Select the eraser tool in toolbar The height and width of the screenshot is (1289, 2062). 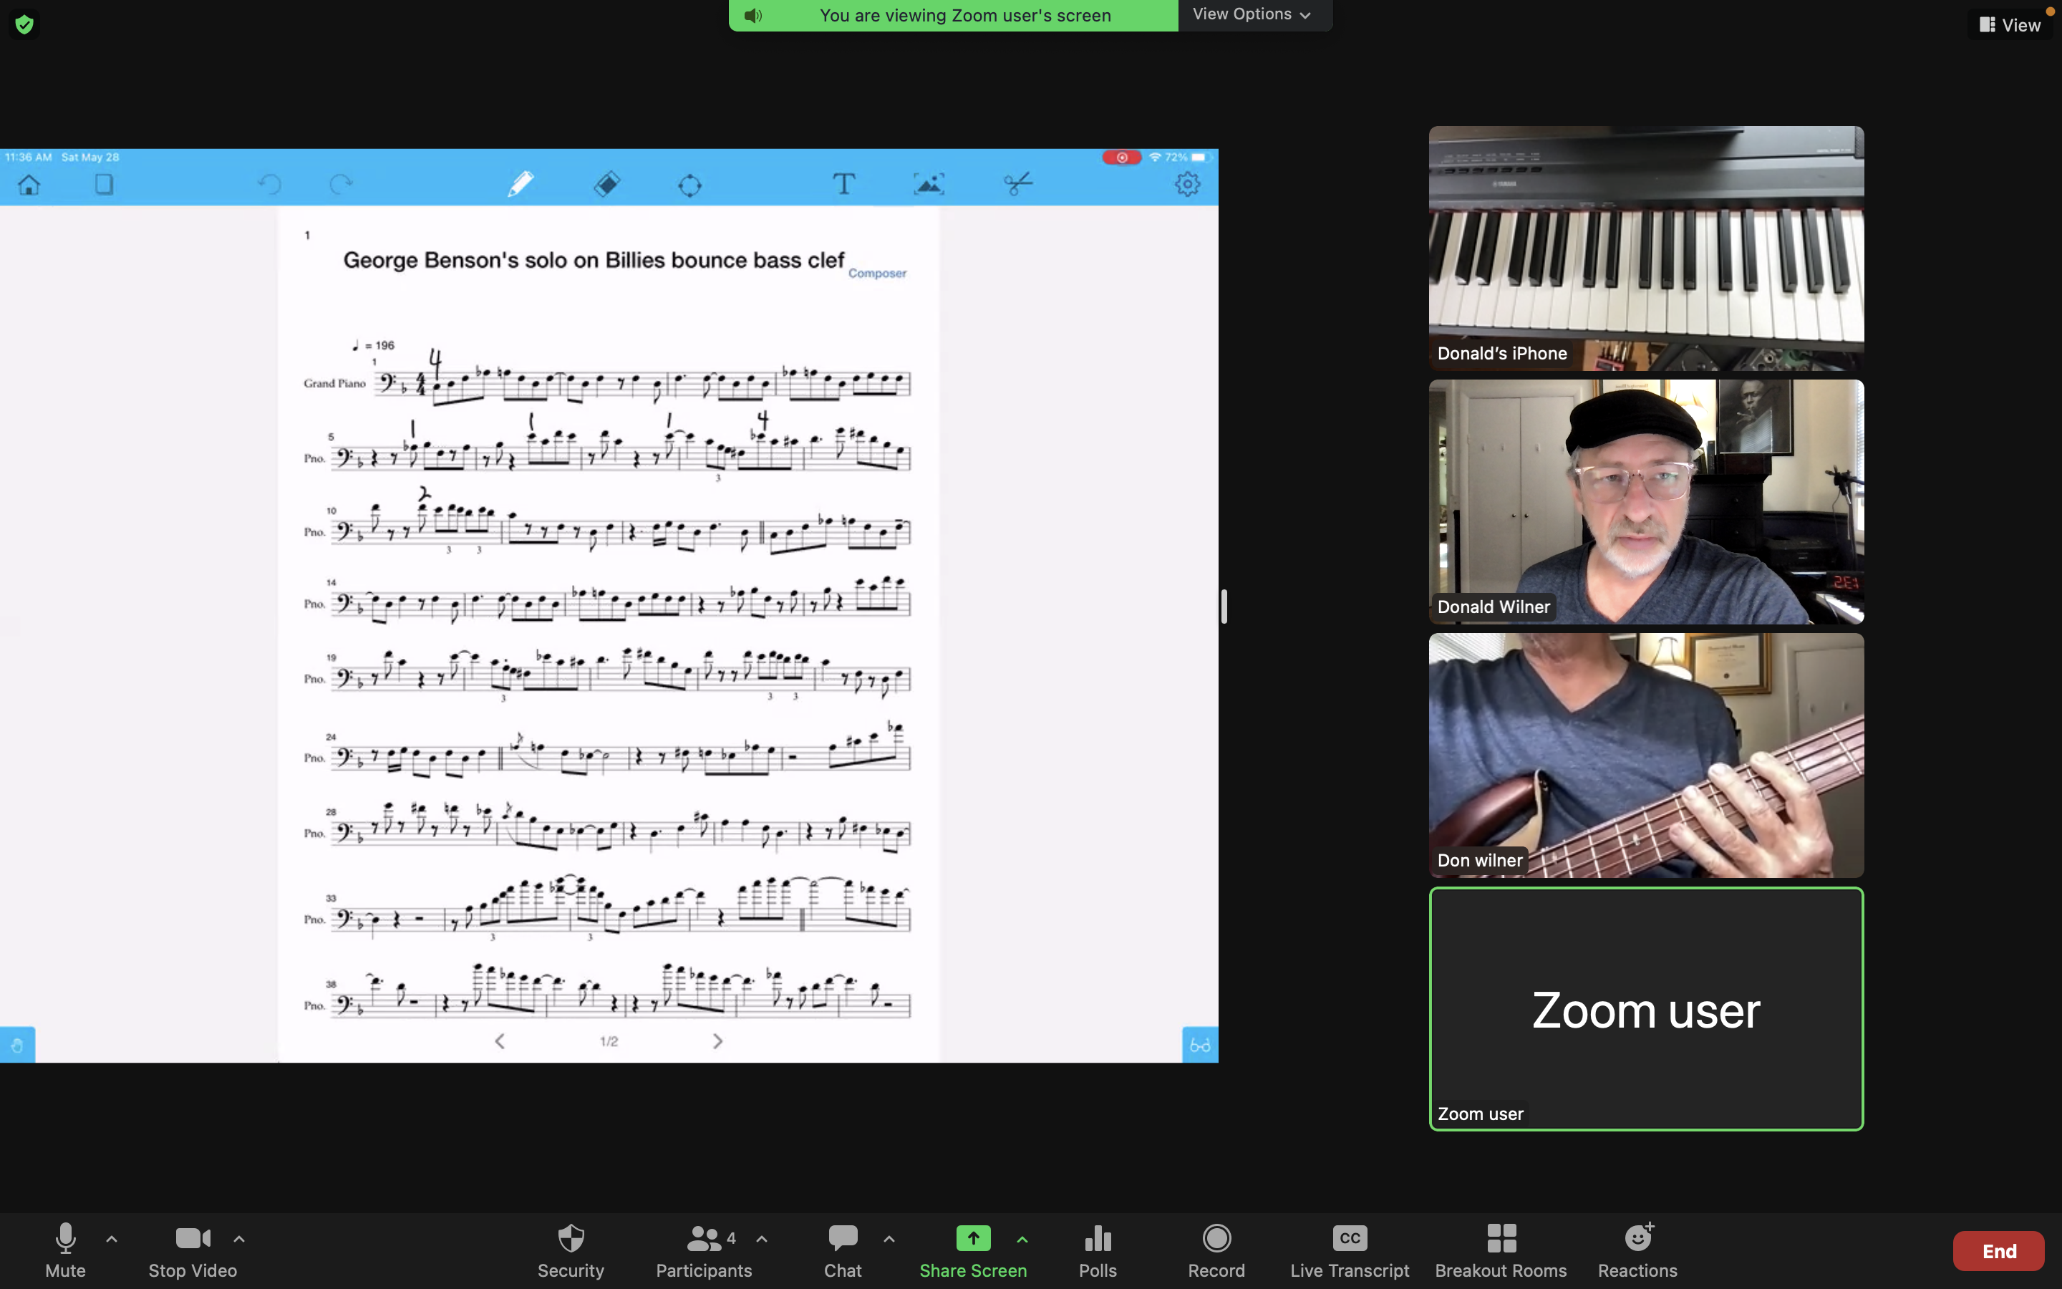(x=606, y=184)
